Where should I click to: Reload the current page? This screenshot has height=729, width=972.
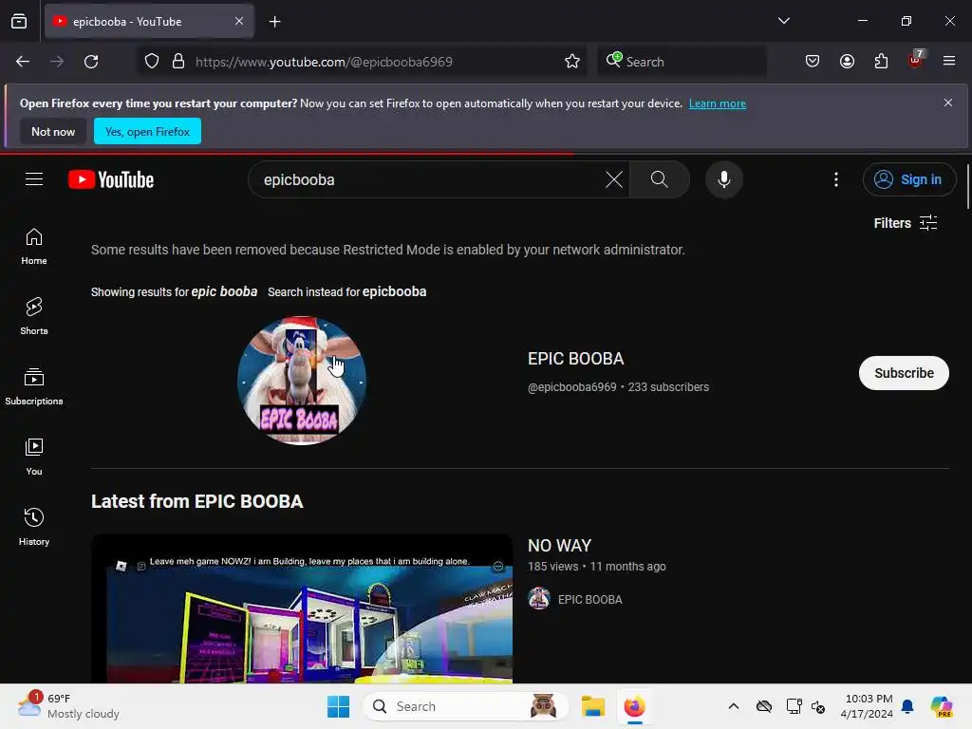(91, 62)
